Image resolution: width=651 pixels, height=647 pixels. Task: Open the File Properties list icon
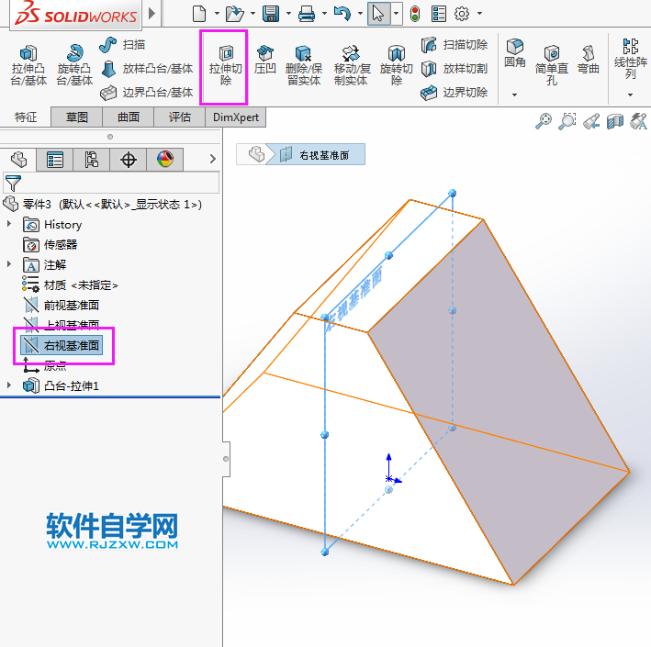(438, 14)
